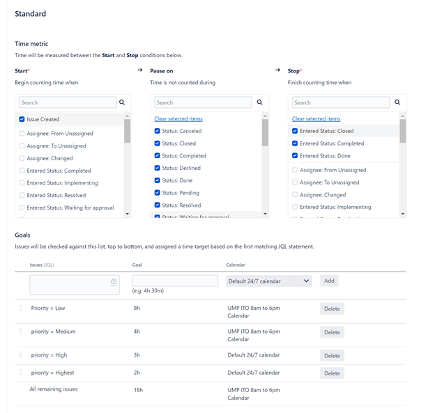435x413 pixels.
Task: Click the Start list search magnifier icon
Action: tap(122, 102)
